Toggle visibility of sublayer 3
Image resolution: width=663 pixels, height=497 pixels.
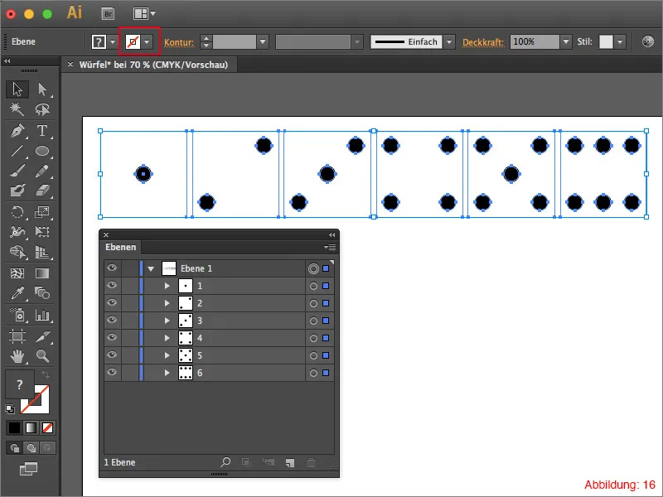point(112,320)
